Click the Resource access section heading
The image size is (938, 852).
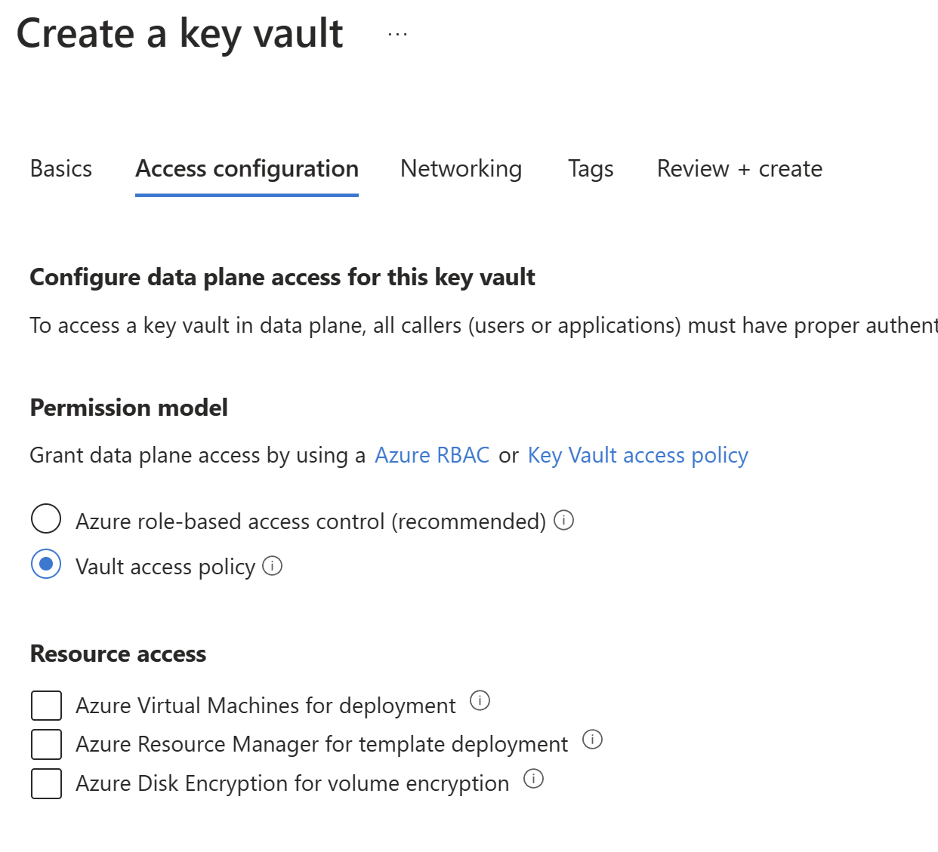(117, 654)
